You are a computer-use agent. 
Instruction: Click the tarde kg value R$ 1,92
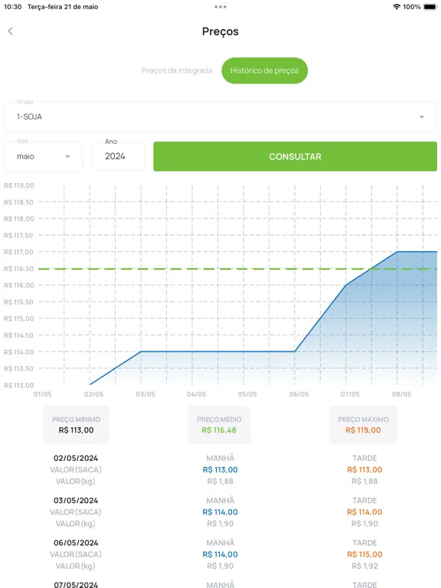[364, 566]
